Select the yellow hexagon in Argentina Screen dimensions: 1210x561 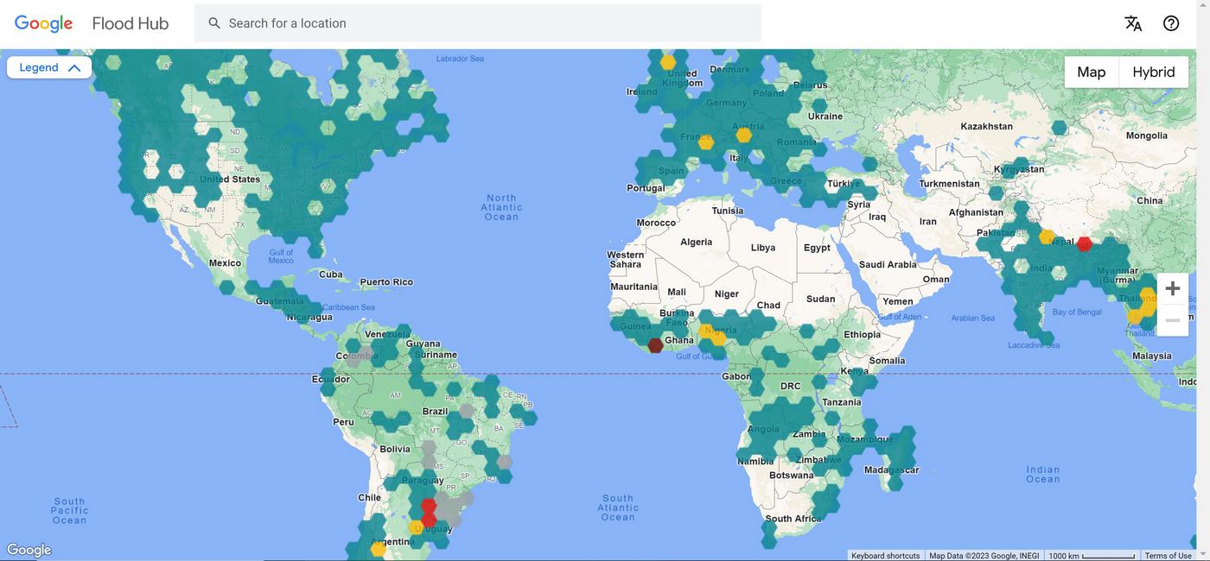pyautogui.click(x=378, y=548)
